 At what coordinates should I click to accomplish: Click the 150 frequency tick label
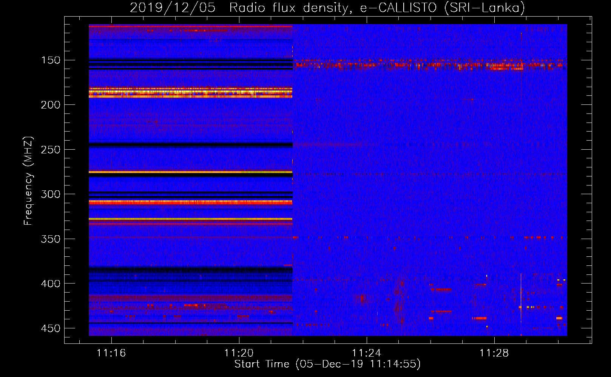point(51,60)
